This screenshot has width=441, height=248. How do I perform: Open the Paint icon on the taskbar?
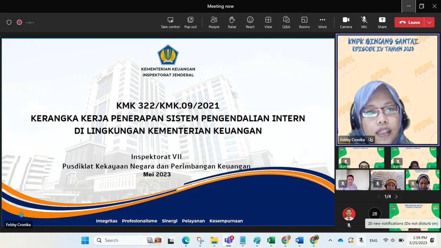point(257,240)
